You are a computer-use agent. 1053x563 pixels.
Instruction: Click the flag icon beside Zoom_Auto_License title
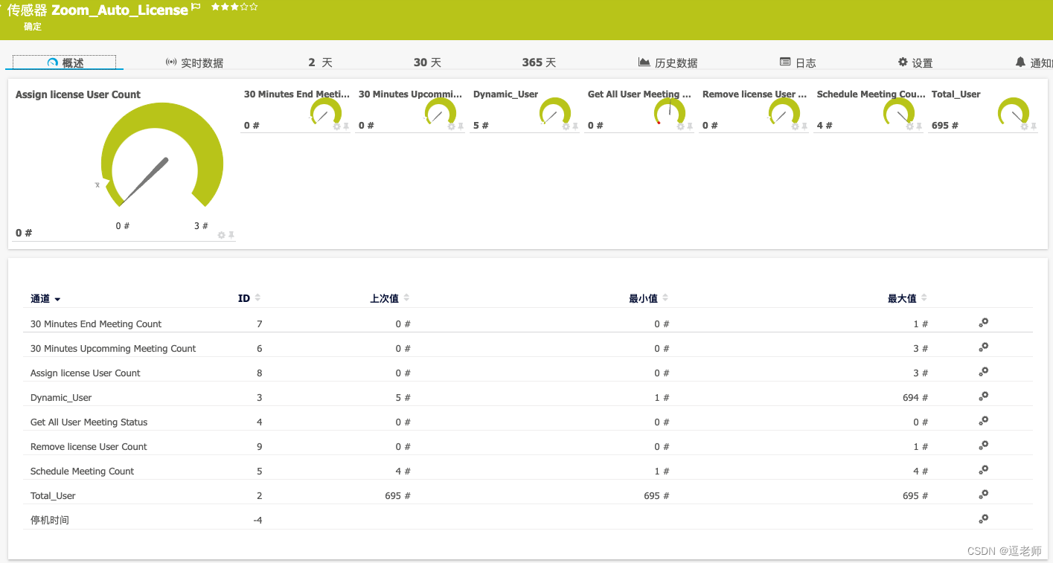click(196, 7)
